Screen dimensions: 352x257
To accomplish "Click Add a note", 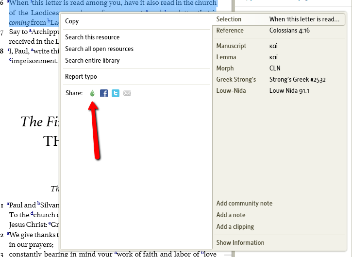I will click(231, 215).
